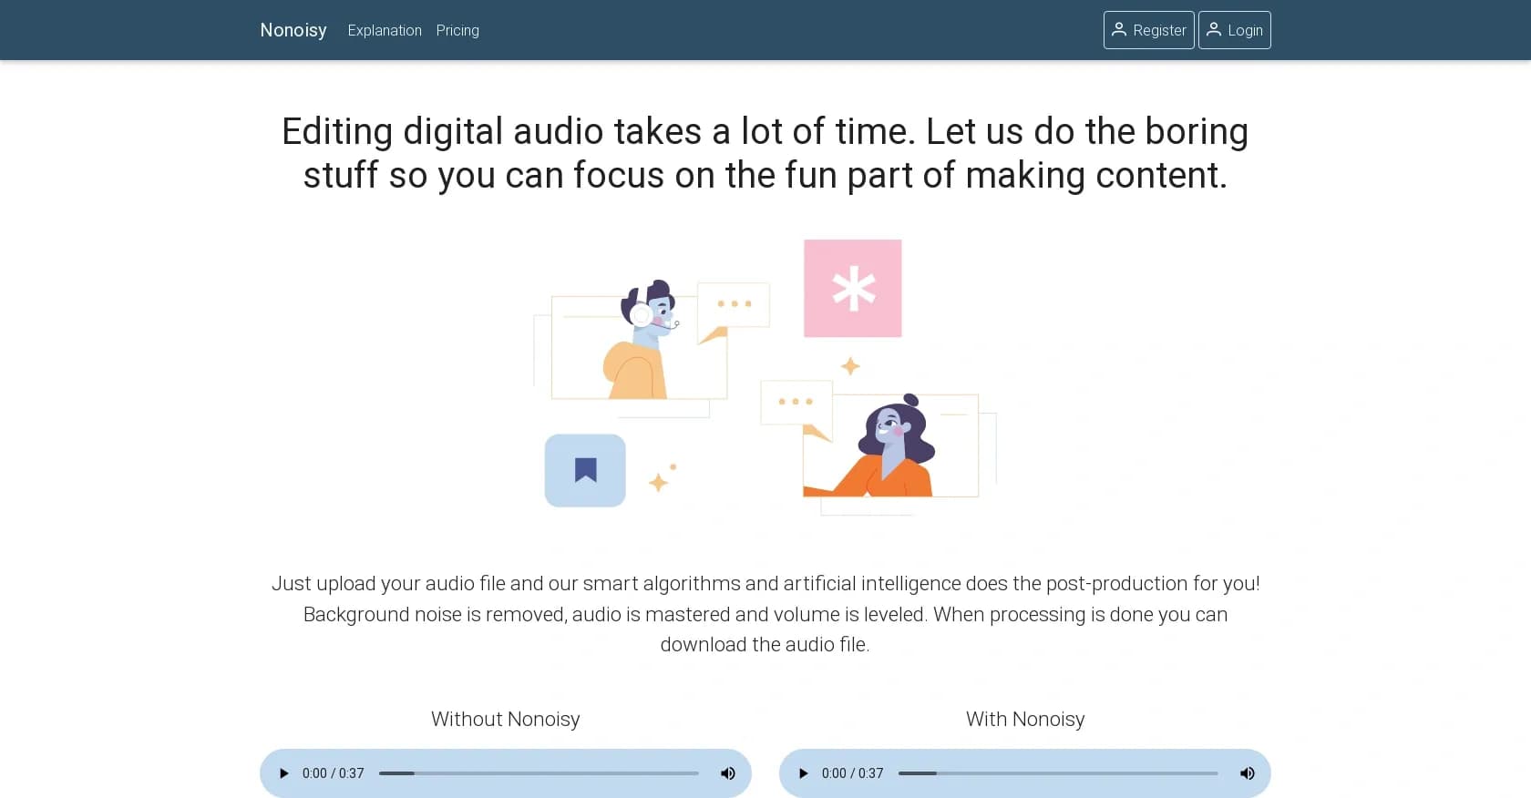This screenshot has height=798, width=1531.
Task: Mute the With Nonoisy audio player
Action: click(1247, 773)
